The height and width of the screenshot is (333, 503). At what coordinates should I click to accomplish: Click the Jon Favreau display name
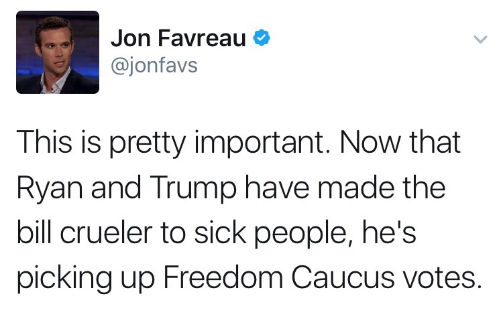click(x=177, y=40)
